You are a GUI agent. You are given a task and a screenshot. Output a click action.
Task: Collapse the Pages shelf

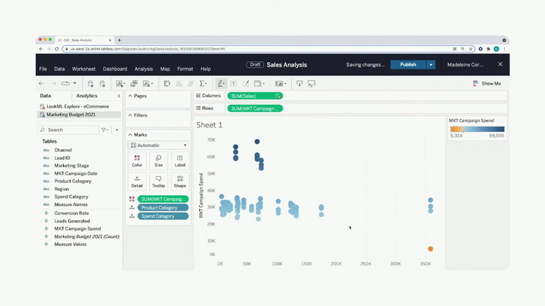(x=130, y=96)
